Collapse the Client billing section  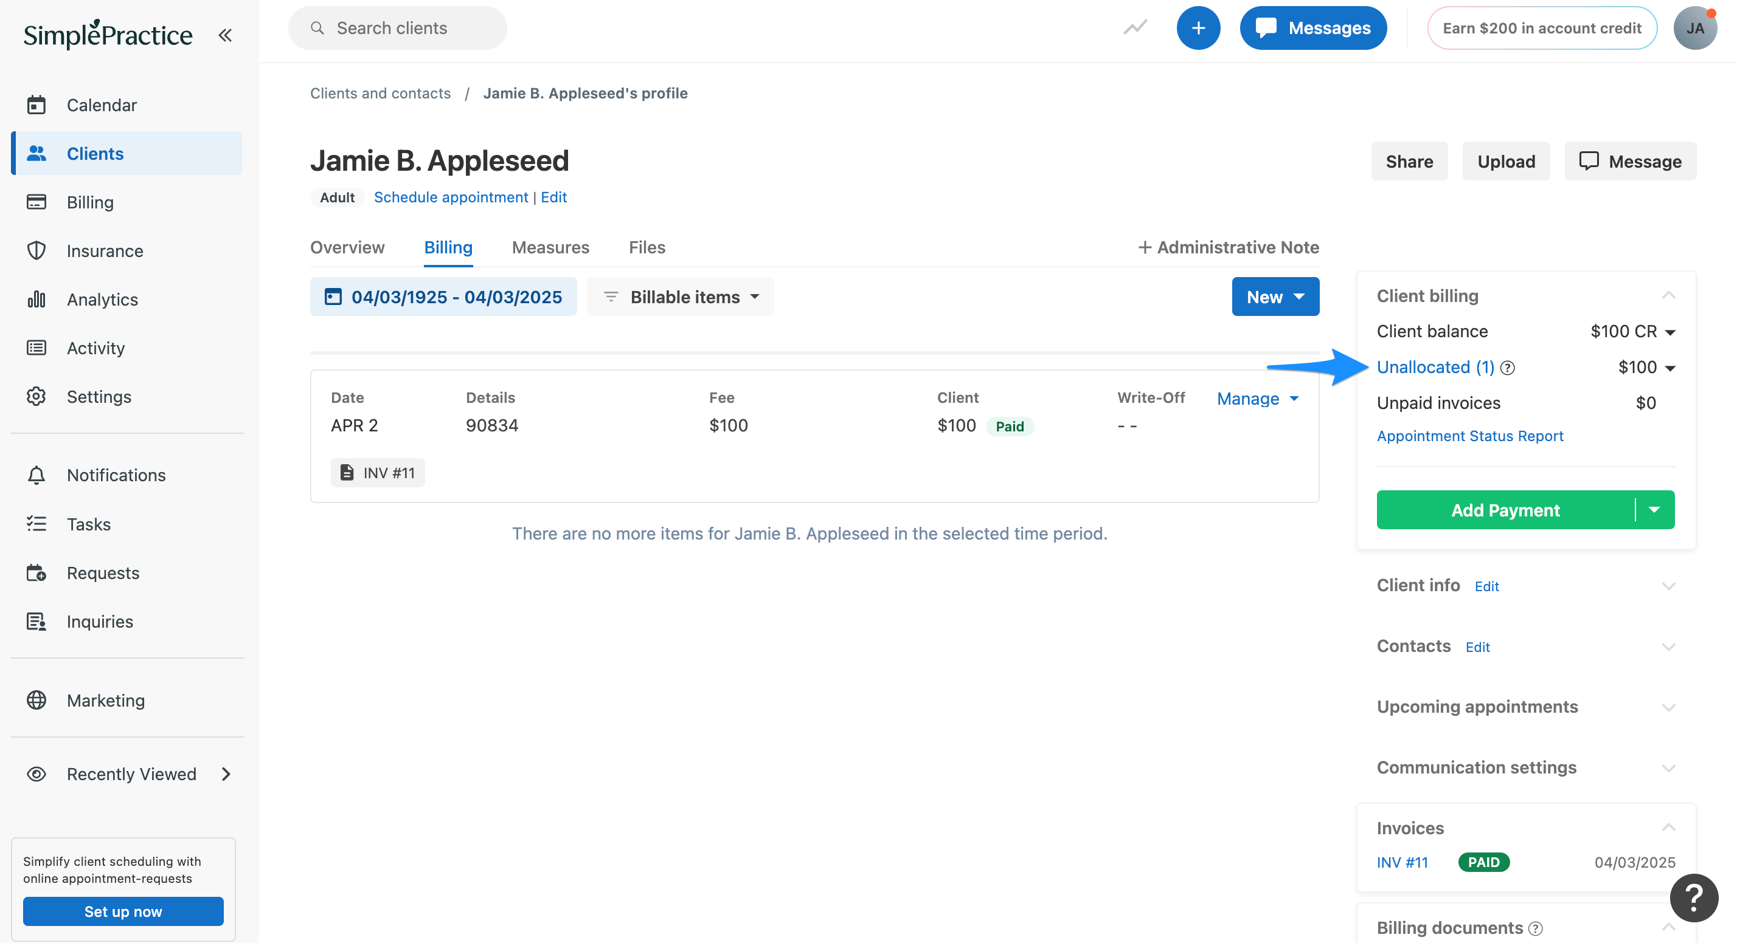click(x=1669, y=295)
